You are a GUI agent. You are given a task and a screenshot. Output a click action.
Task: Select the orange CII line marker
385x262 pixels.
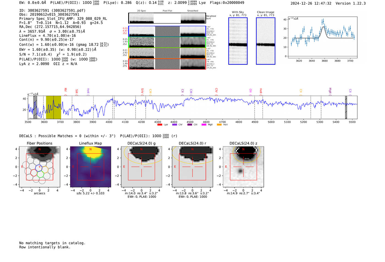coord(301,92)
